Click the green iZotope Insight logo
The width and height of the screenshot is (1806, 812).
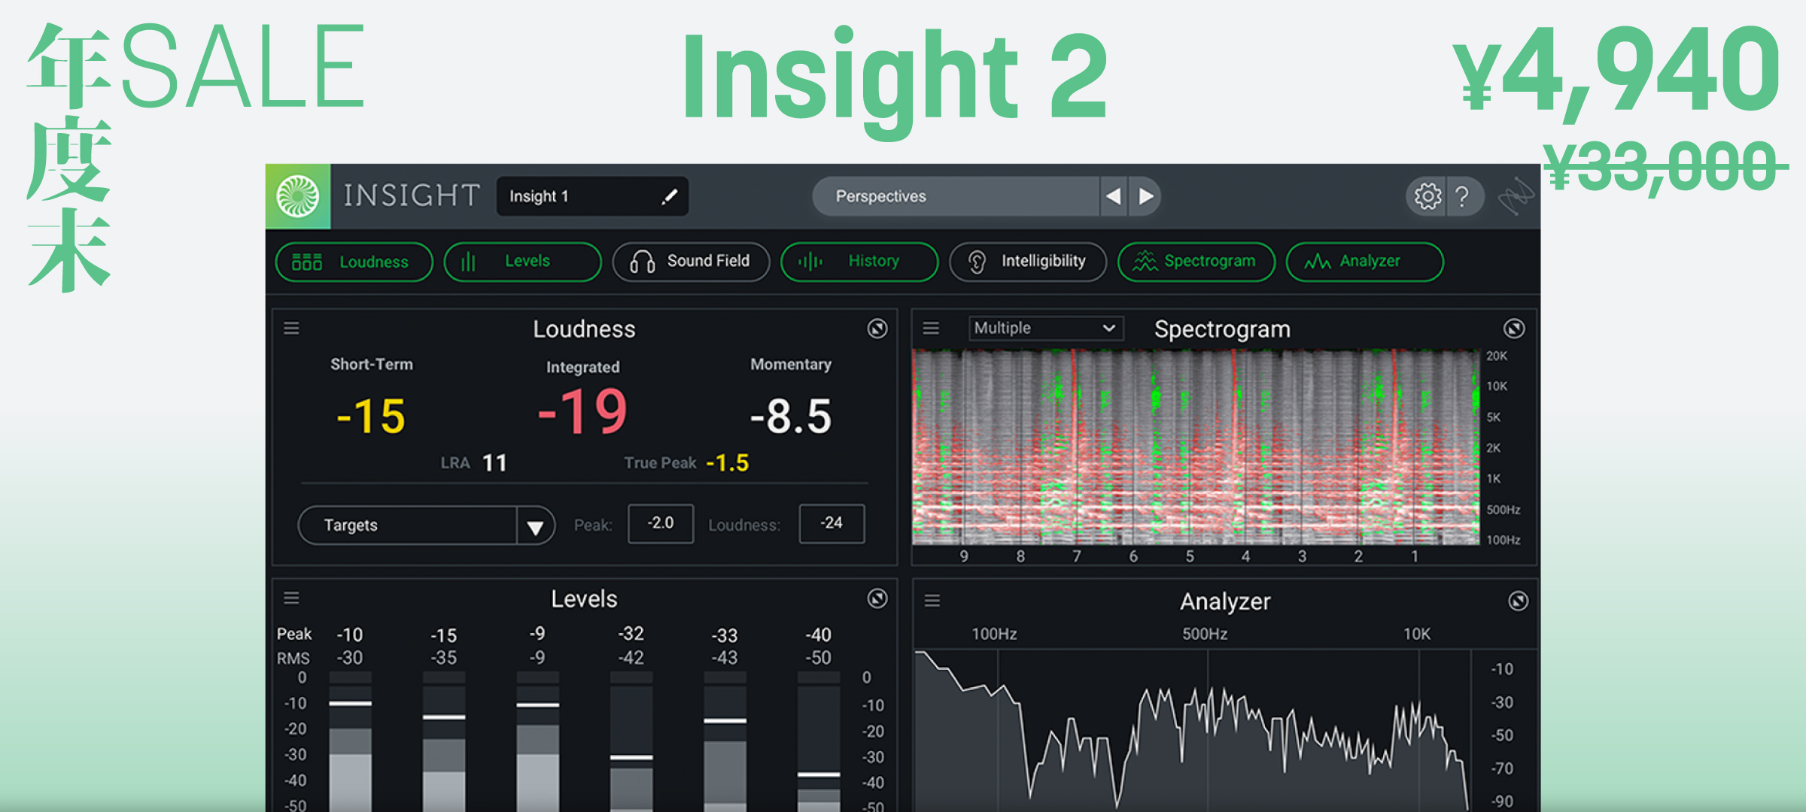[x=298, y=196]
